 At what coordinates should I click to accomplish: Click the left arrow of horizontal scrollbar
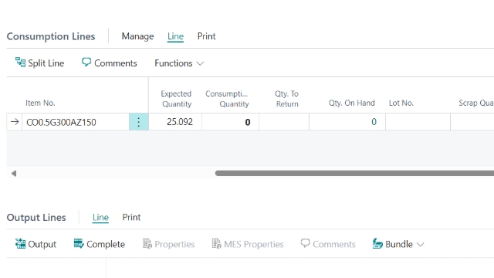[14, 173]
